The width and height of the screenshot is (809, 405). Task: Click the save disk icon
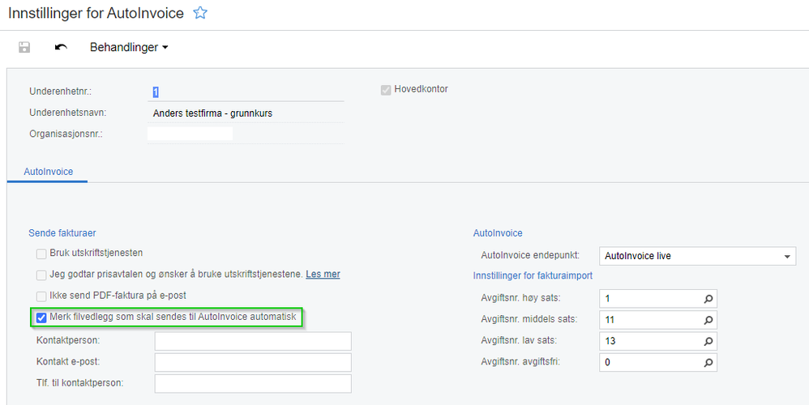24,48
